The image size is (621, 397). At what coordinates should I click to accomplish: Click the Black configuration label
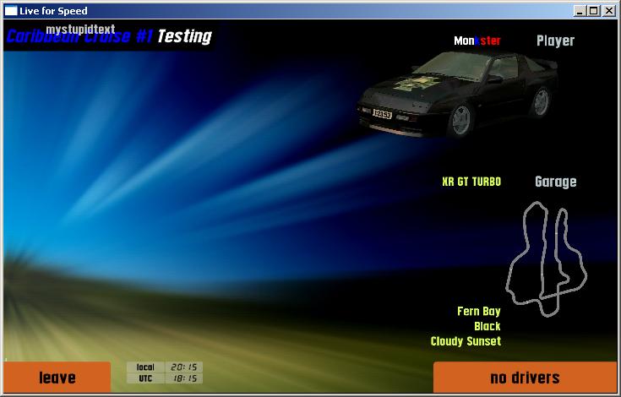click(488, 326)
